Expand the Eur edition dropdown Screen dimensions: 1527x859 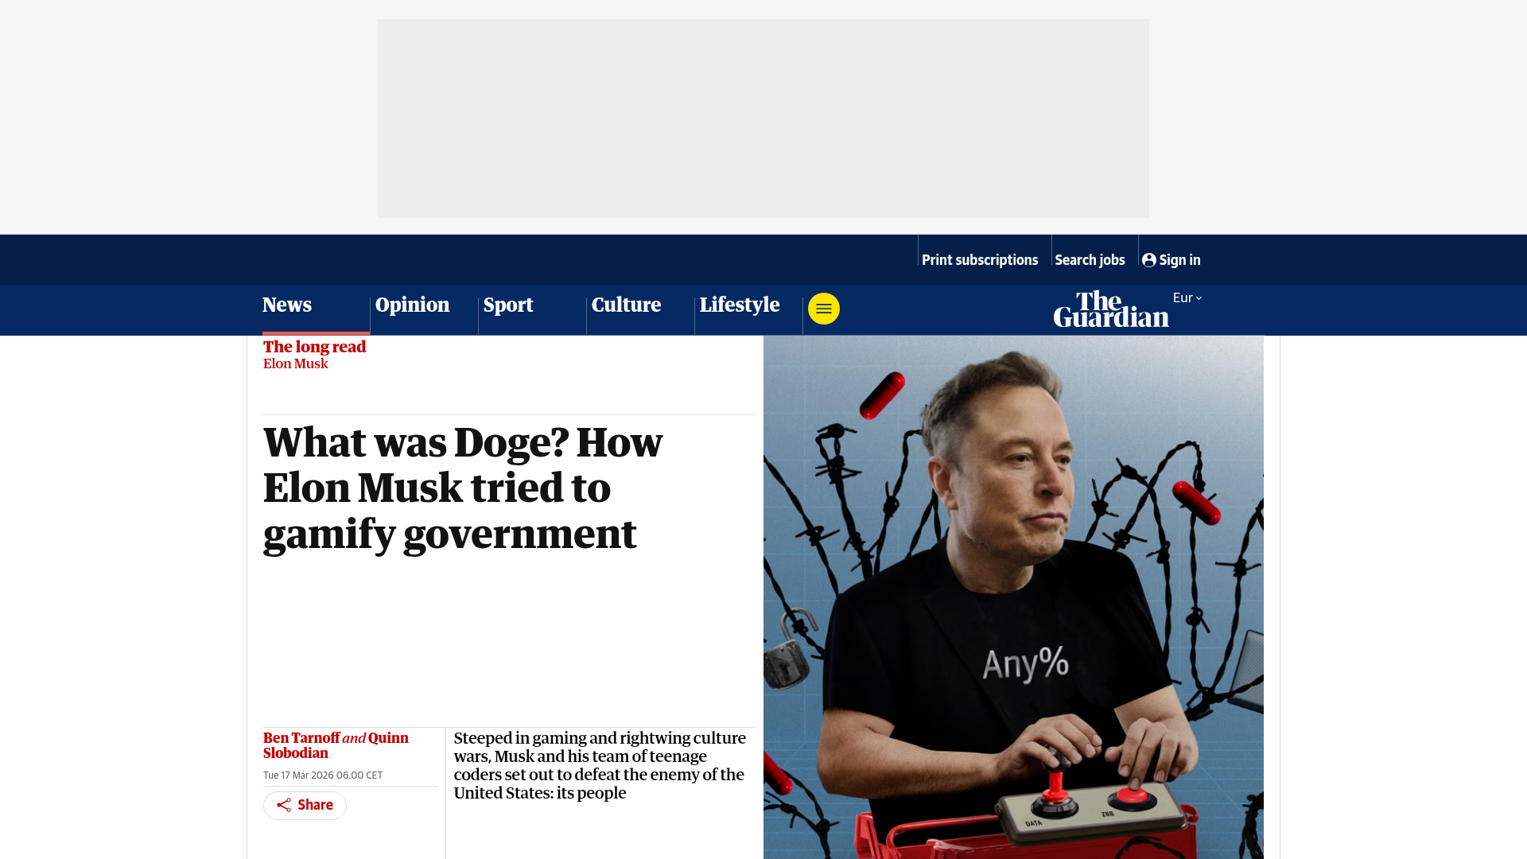coord(1187,297)
